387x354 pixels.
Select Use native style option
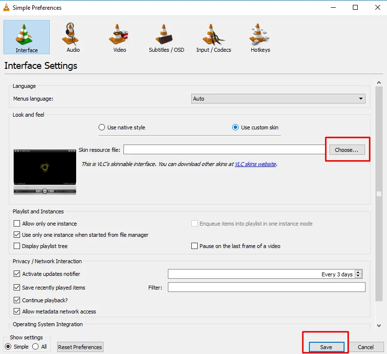coord(122,127)
